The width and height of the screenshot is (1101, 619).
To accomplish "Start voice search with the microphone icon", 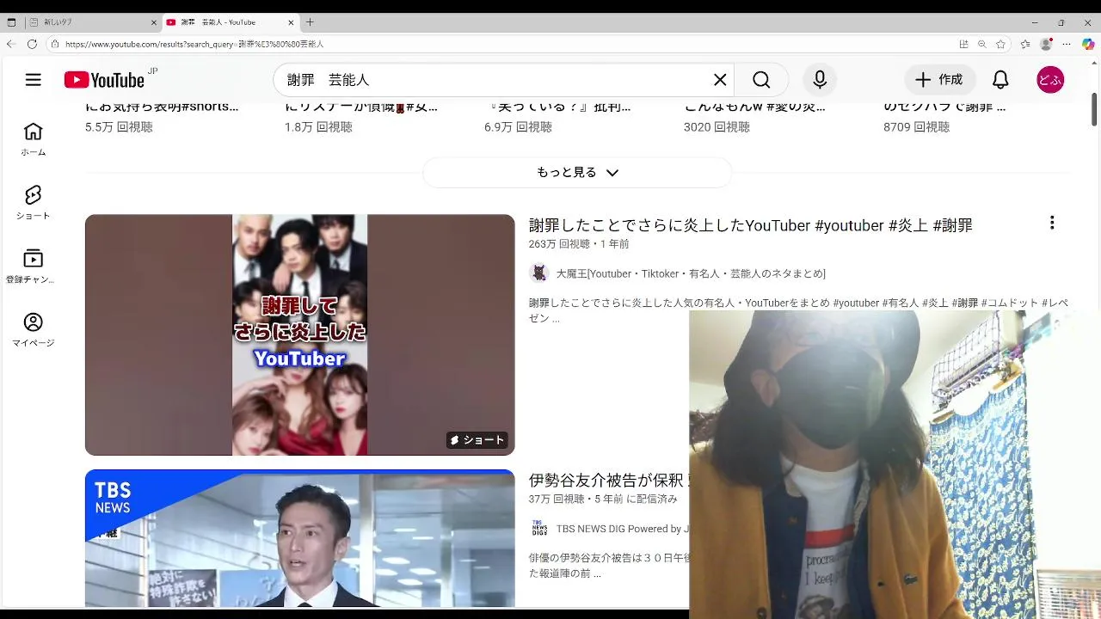I will click(820, 80).
